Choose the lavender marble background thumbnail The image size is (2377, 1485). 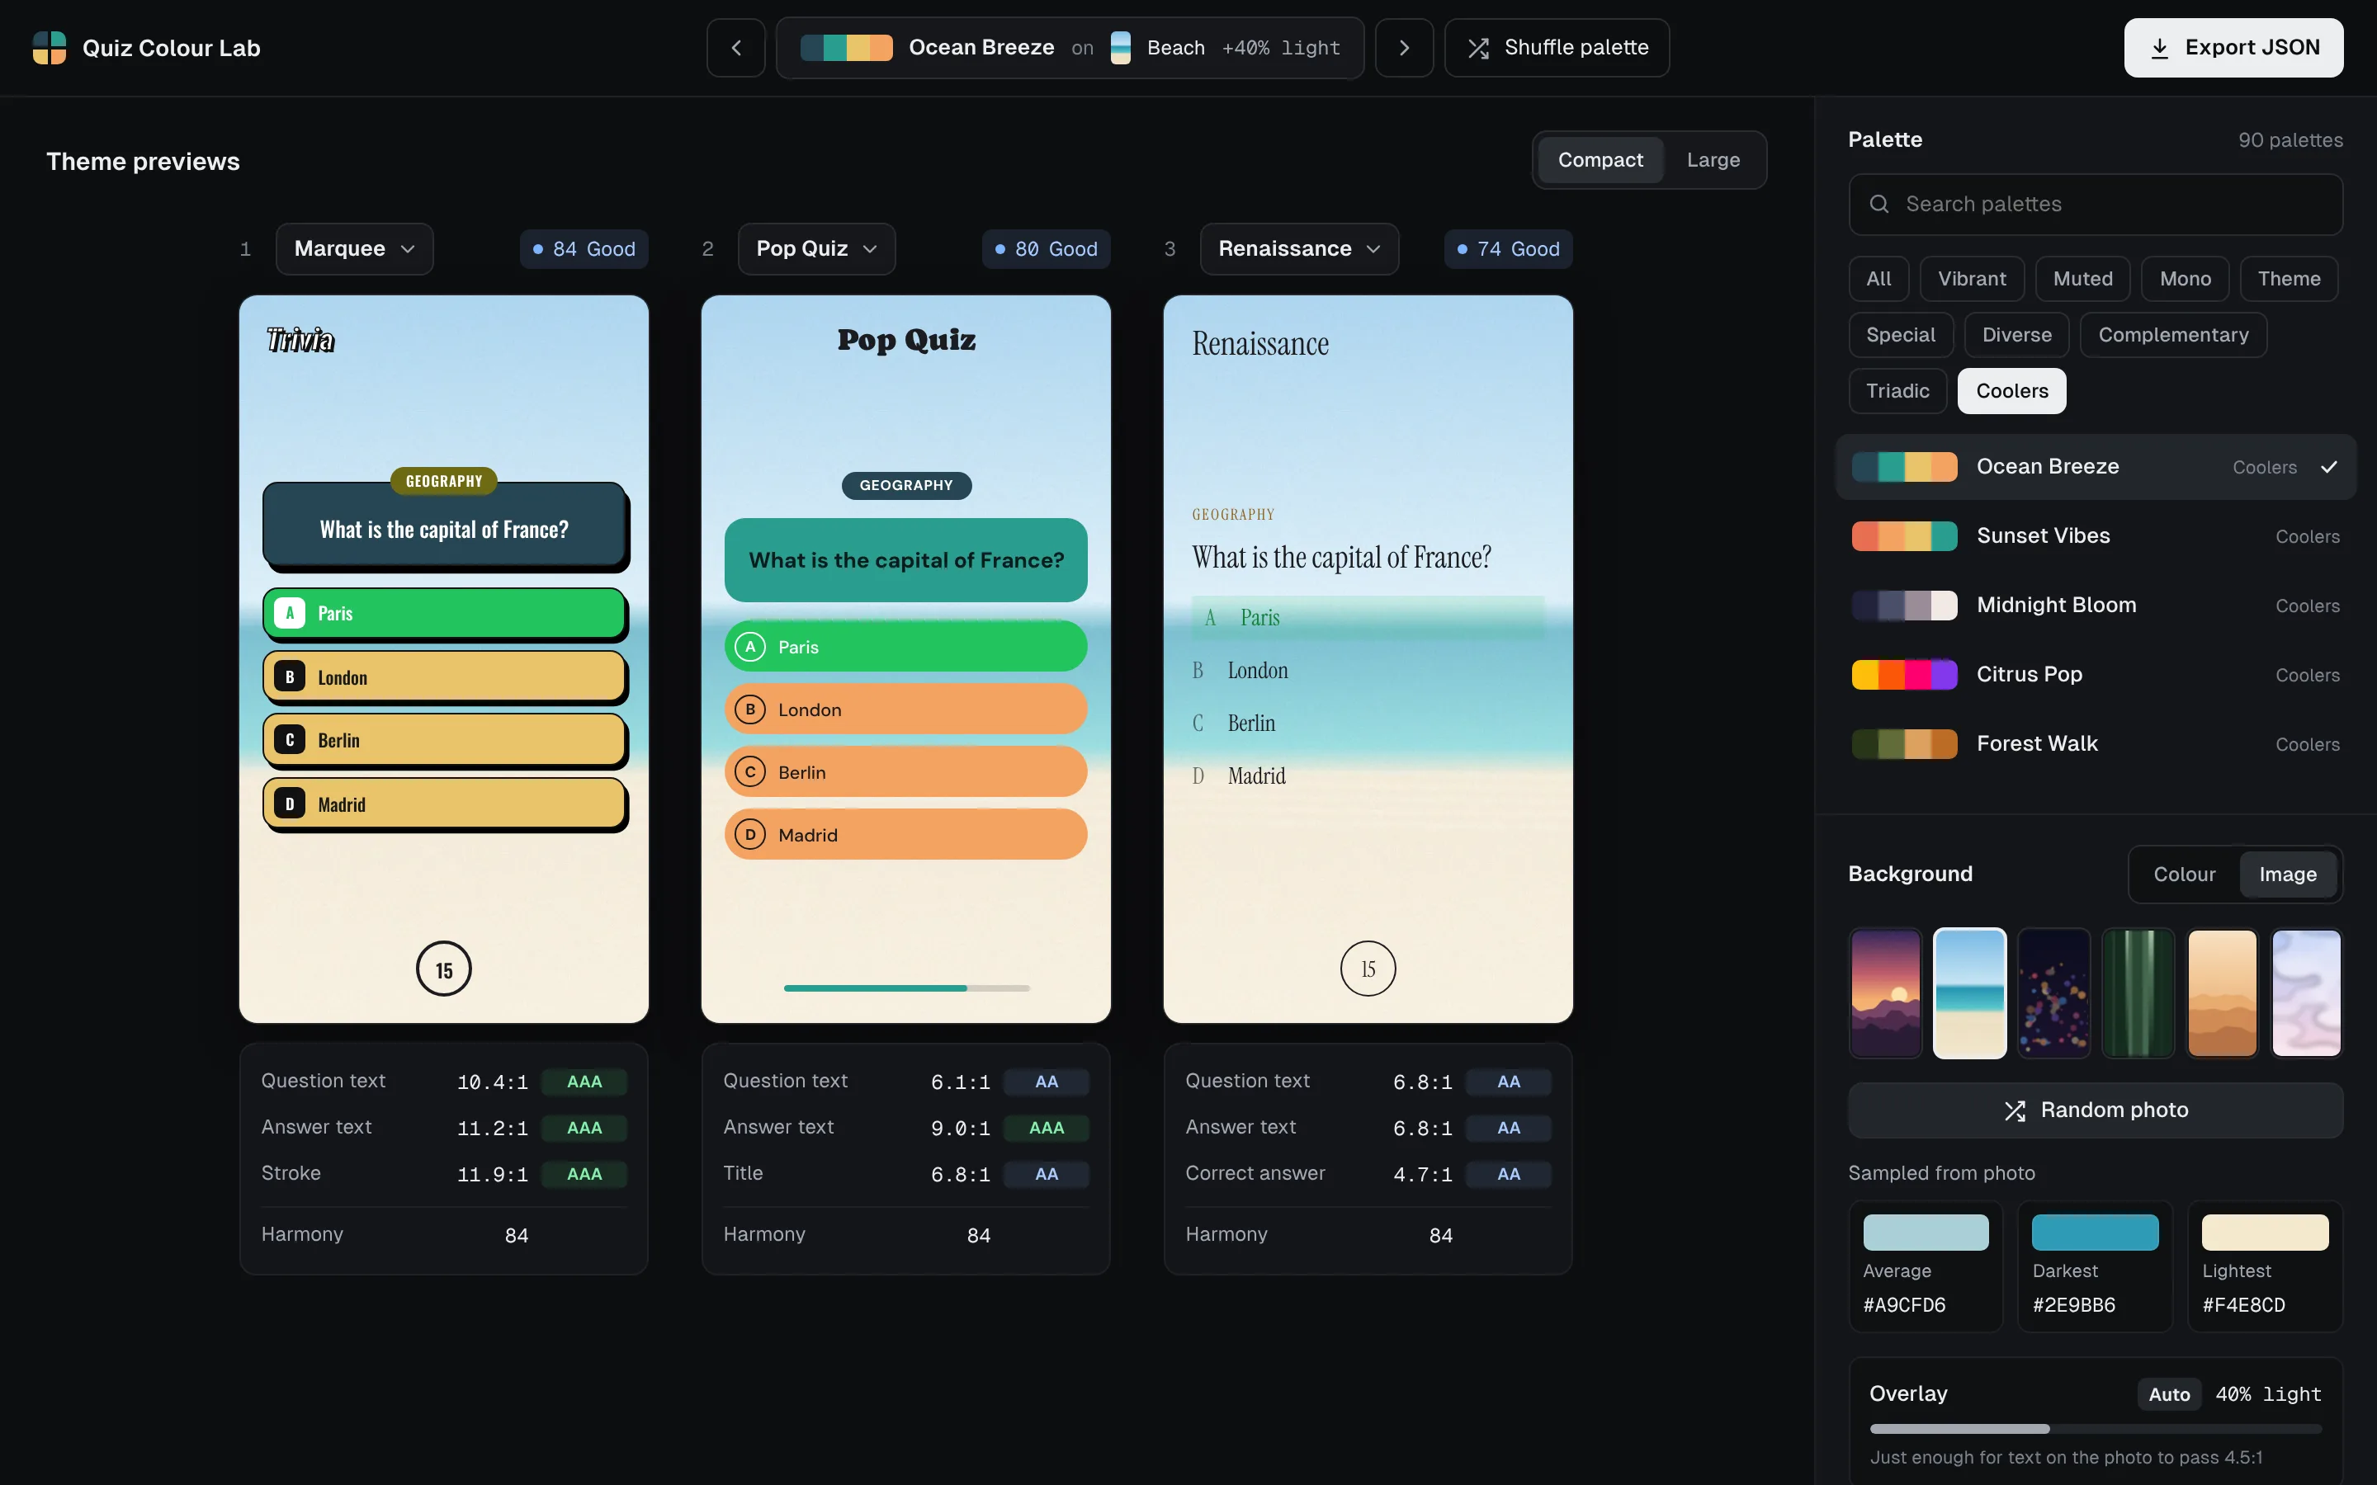(x=2306, y=993)
